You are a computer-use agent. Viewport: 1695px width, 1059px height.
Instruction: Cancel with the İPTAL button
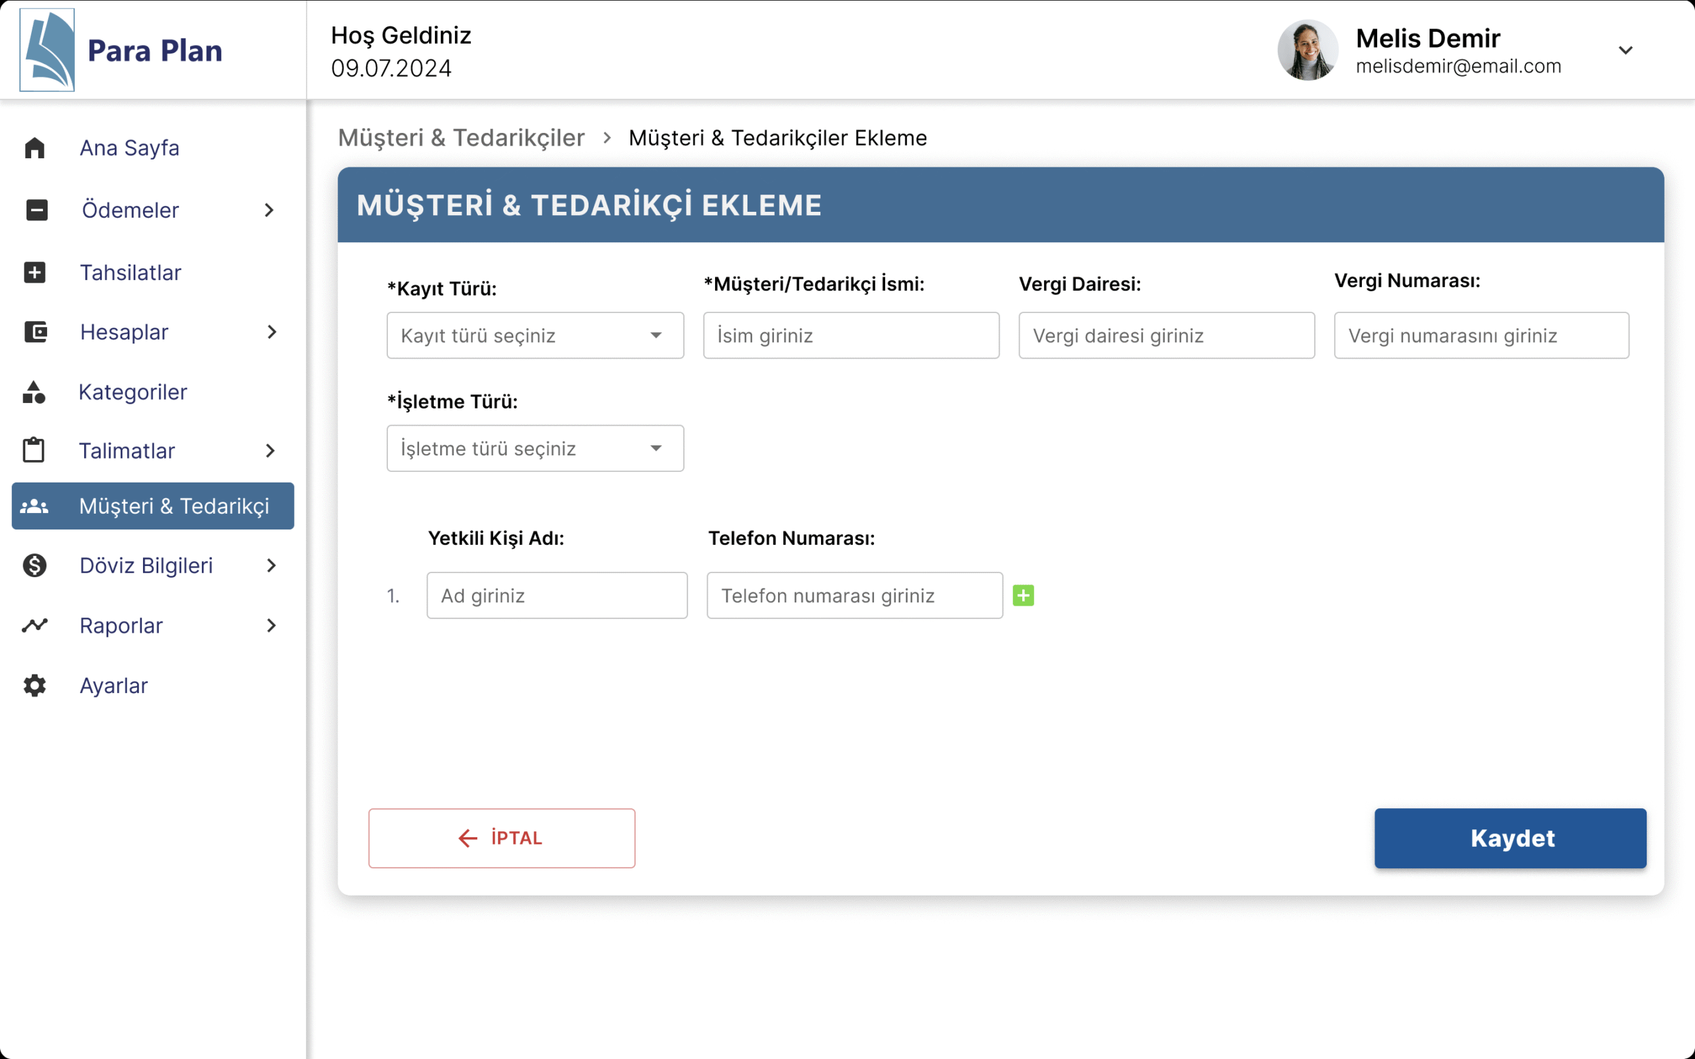point(501,838)
